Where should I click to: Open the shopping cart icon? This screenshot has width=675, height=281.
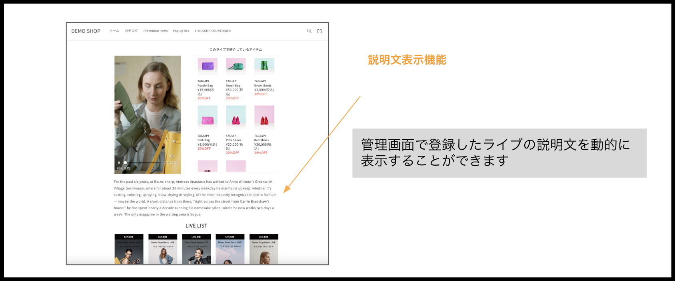click(x=319, y=31)
